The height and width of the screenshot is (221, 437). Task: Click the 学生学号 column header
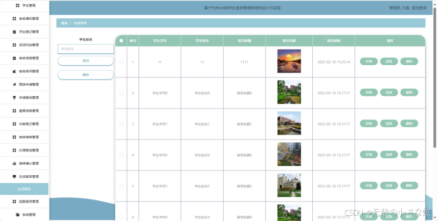[160, 41]
